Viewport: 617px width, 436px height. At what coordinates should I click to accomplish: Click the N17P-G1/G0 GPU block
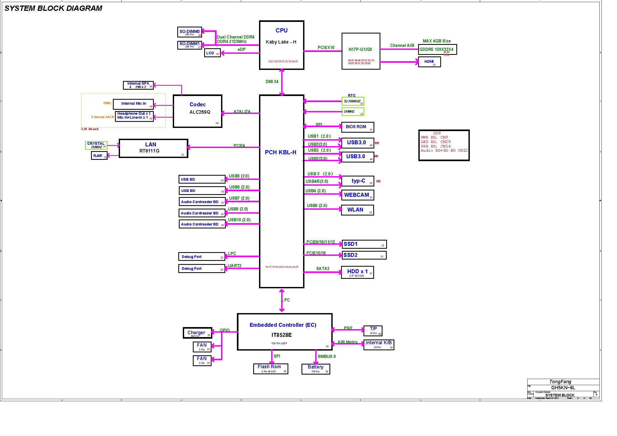point(361,51)
